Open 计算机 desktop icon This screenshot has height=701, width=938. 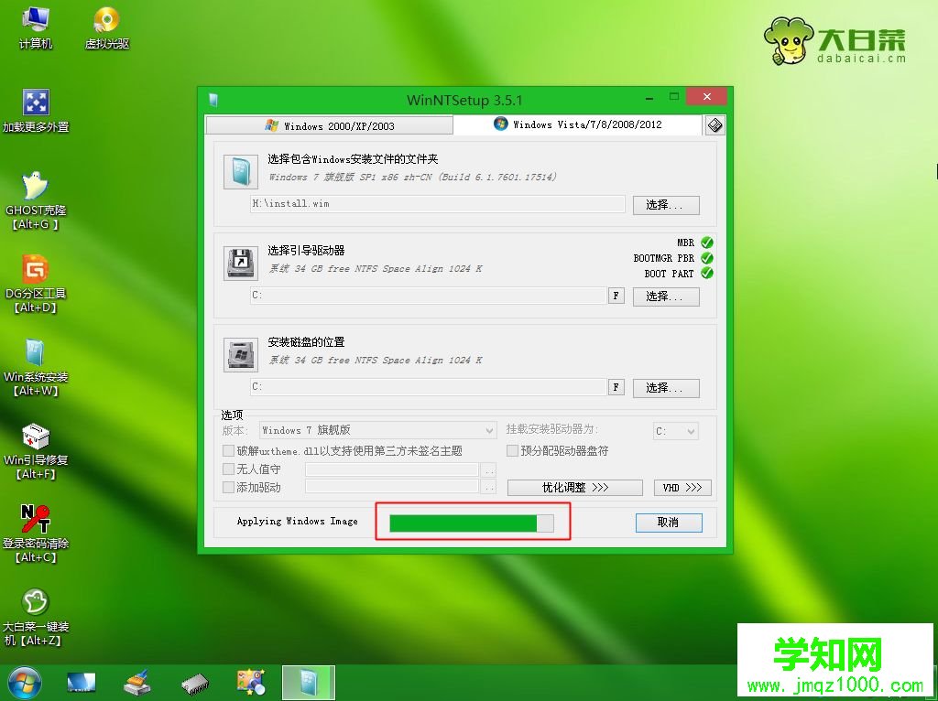(x=35, y=26)
